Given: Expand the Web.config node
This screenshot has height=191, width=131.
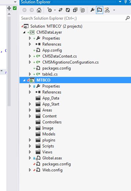Looking at the screenshot, I should coord(30,170).
